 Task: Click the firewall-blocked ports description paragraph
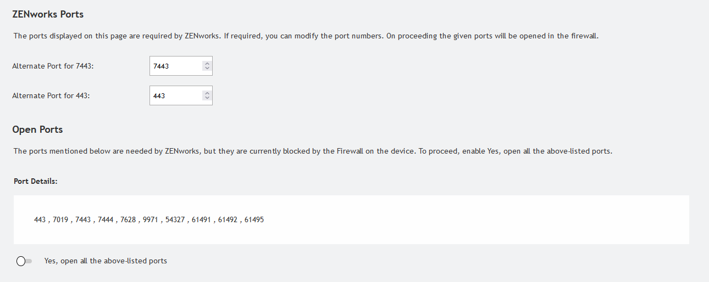coord(312,151)
